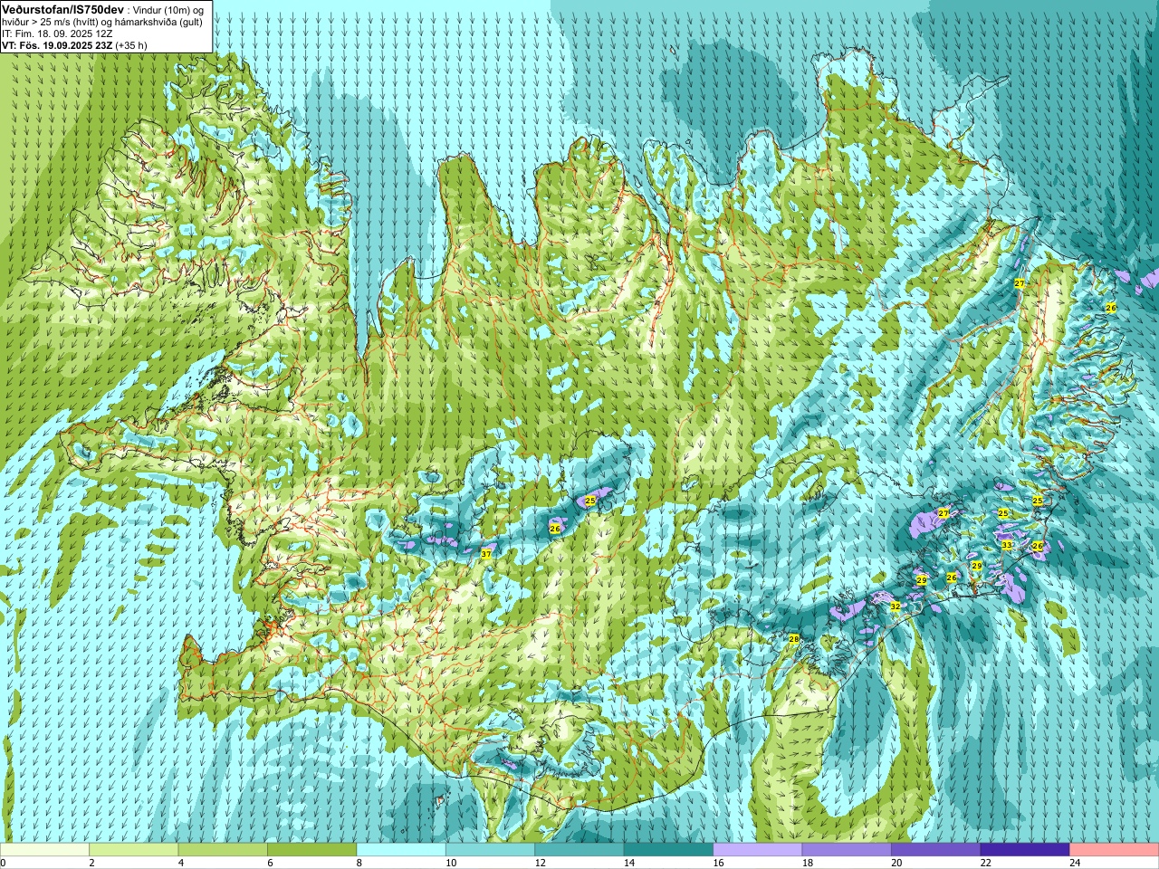The image size is (1159, 869).
Task: Click the purple 18–20 m/s legend swatch
Action: pos(847,850)
